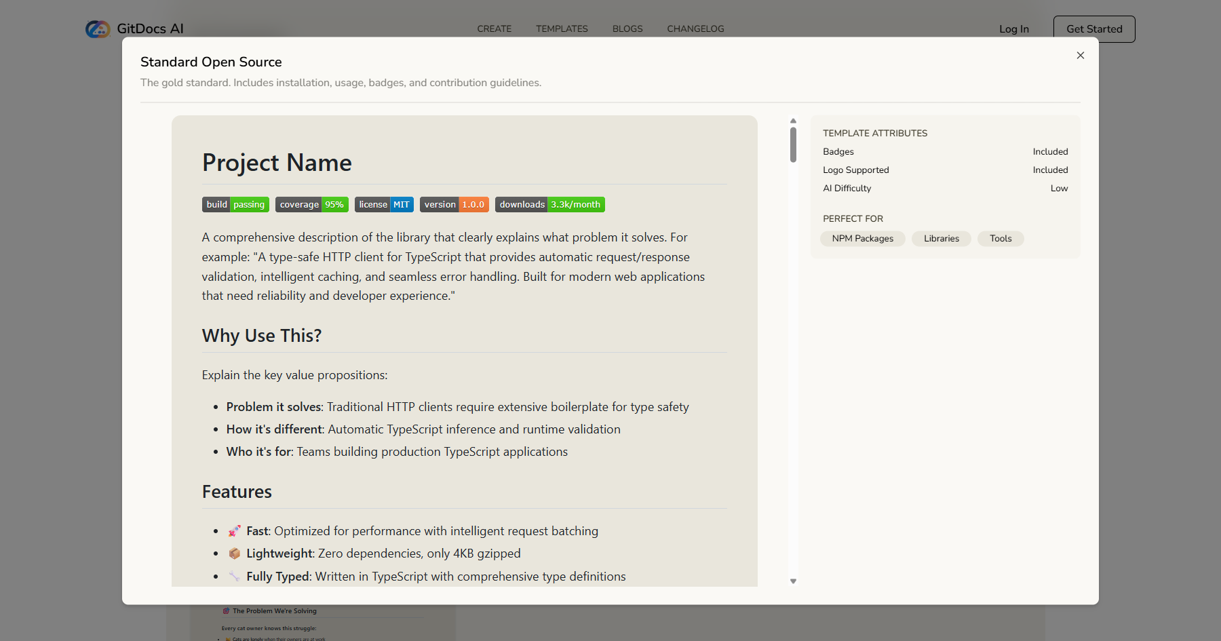Click the target icon beside The Problem We're Solving
This screenshot has height=641, width=1221.
[x=226, y=610]
